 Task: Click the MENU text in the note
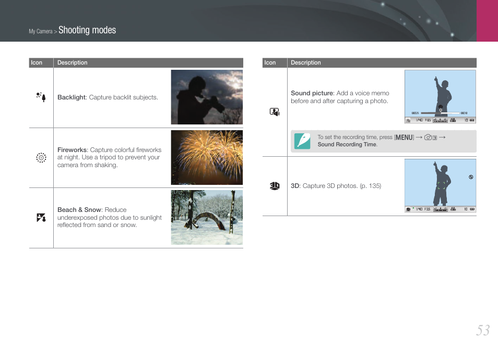[x=404, y=137]
